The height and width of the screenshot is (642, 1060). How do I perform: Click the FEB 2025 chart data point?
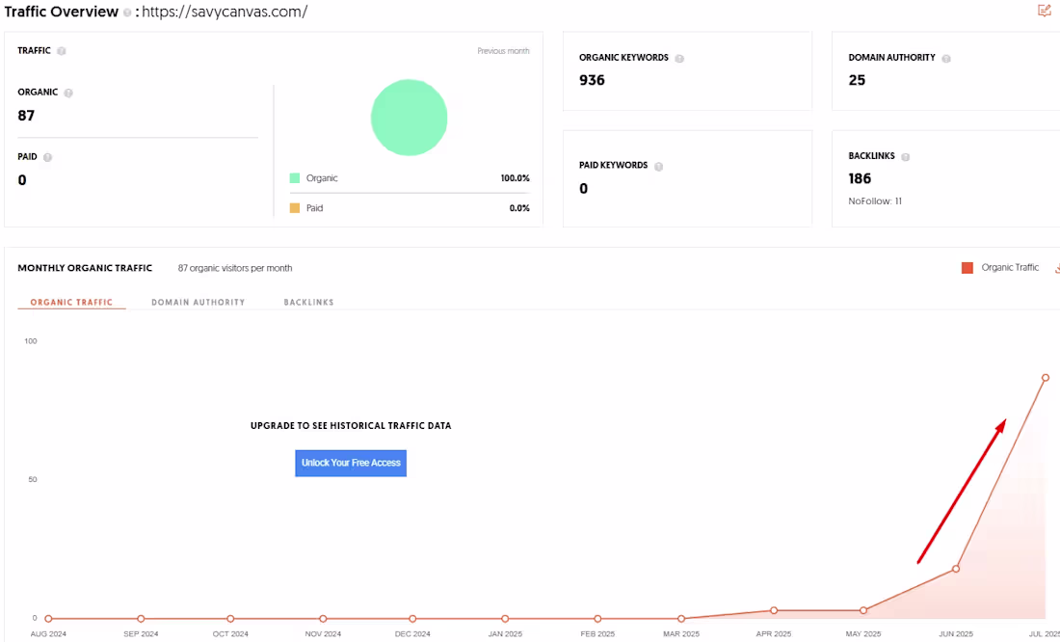(x=597, y=618)
